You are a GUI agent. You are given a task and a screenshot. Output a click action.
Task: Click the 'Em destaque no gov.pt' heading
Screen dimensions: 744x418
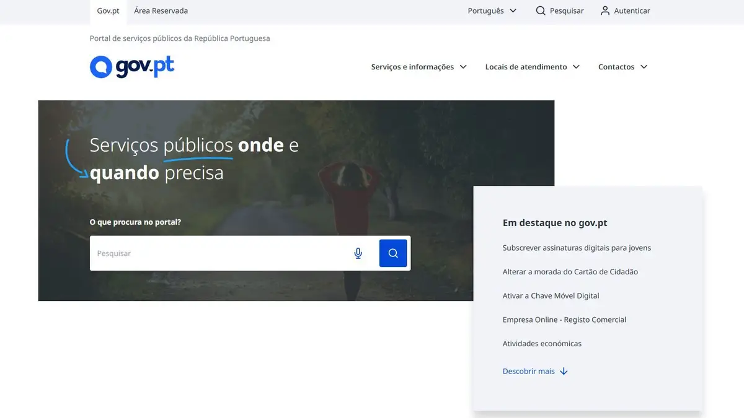coord(555,223)
